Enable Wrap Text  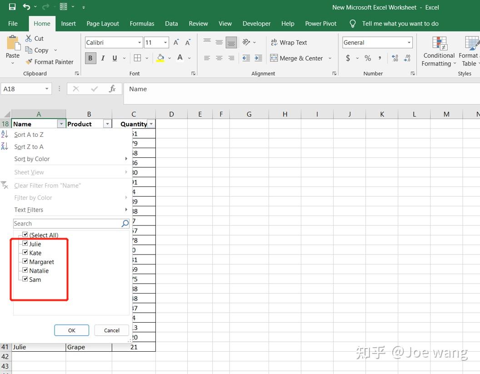tap(289, 43)
